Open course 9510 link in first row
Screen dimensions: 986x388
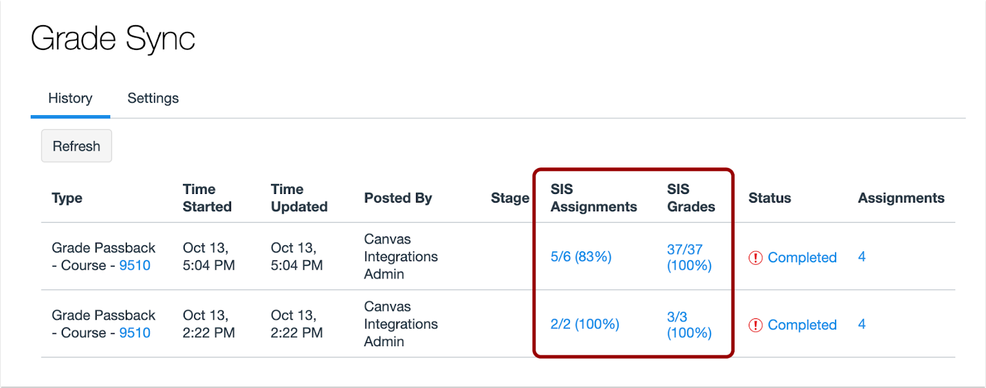[x=136, y=265]
